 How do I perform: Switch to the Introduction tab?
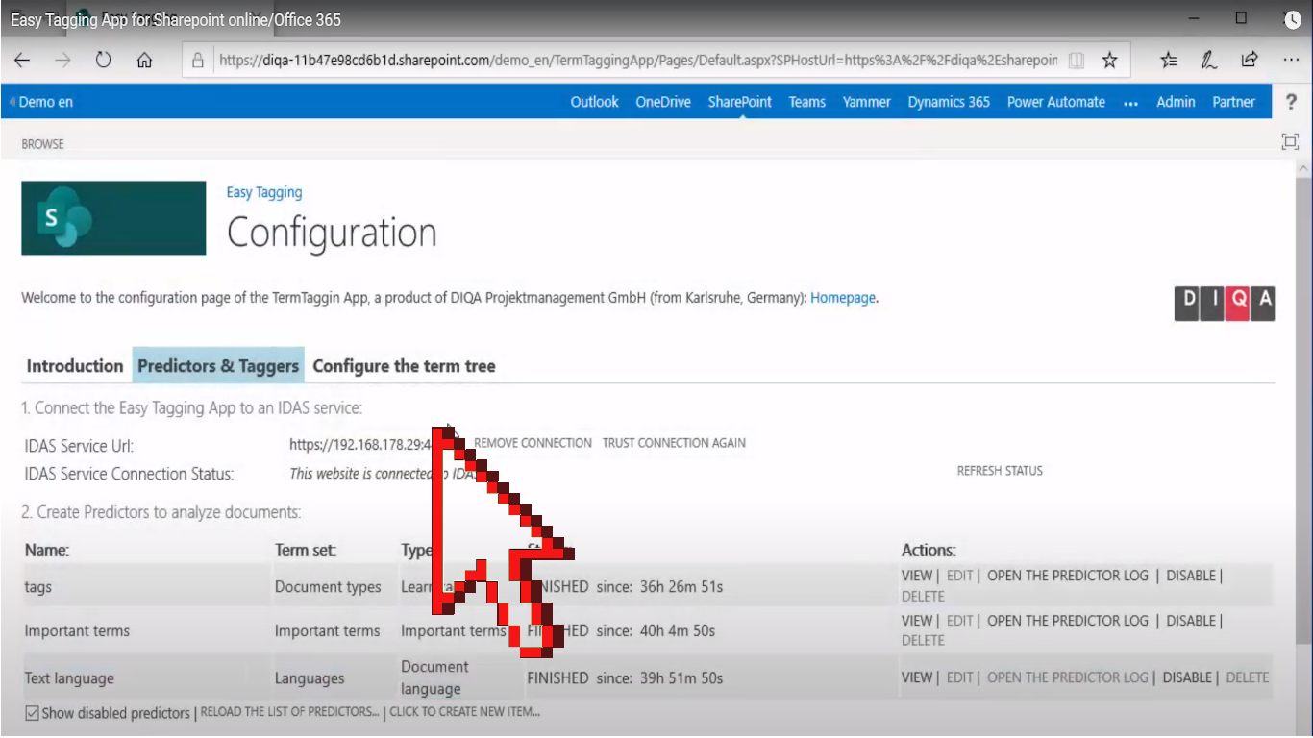(75, 366)
